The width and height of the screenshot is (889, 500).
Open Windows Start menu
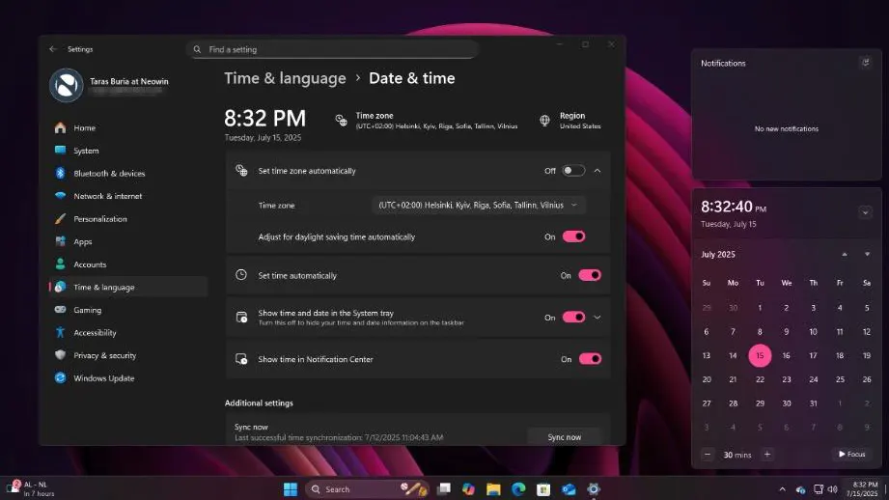click(291, 489)
